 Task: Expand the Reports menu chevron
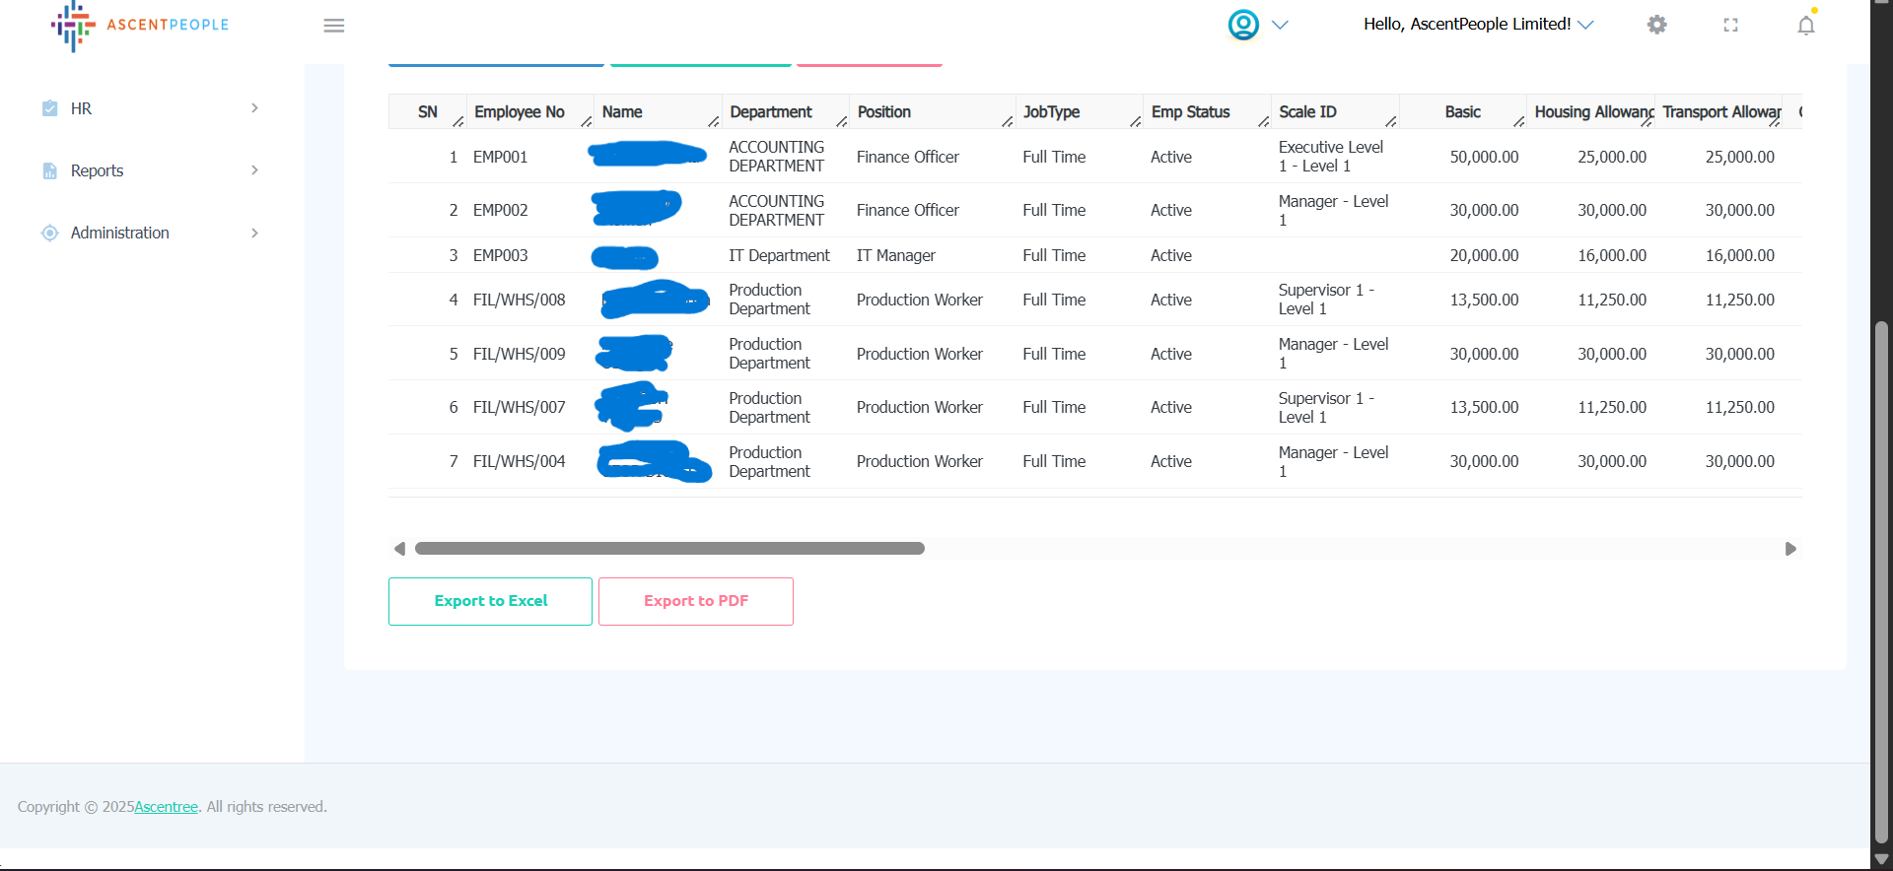tap(254, 170)
